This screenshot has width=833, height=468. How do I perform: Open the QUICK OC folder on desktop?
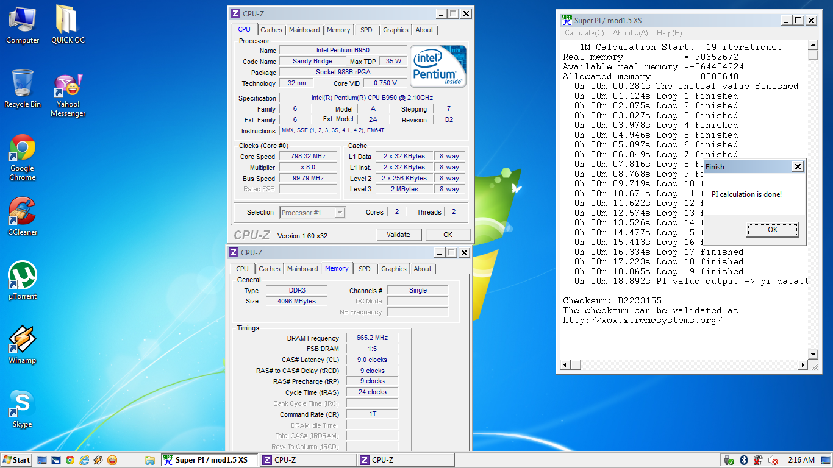point(68,24)
